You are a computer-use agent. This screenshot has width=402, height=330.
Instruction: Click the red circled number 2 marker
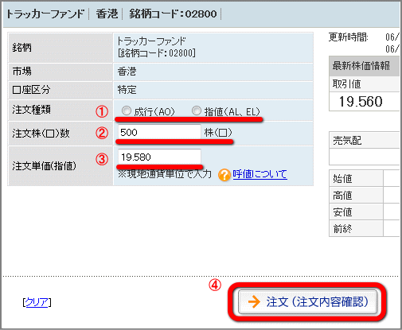tap(102, 133)
